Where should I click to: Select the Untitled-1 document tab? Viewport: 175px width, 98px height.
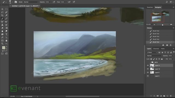[25, 6]
